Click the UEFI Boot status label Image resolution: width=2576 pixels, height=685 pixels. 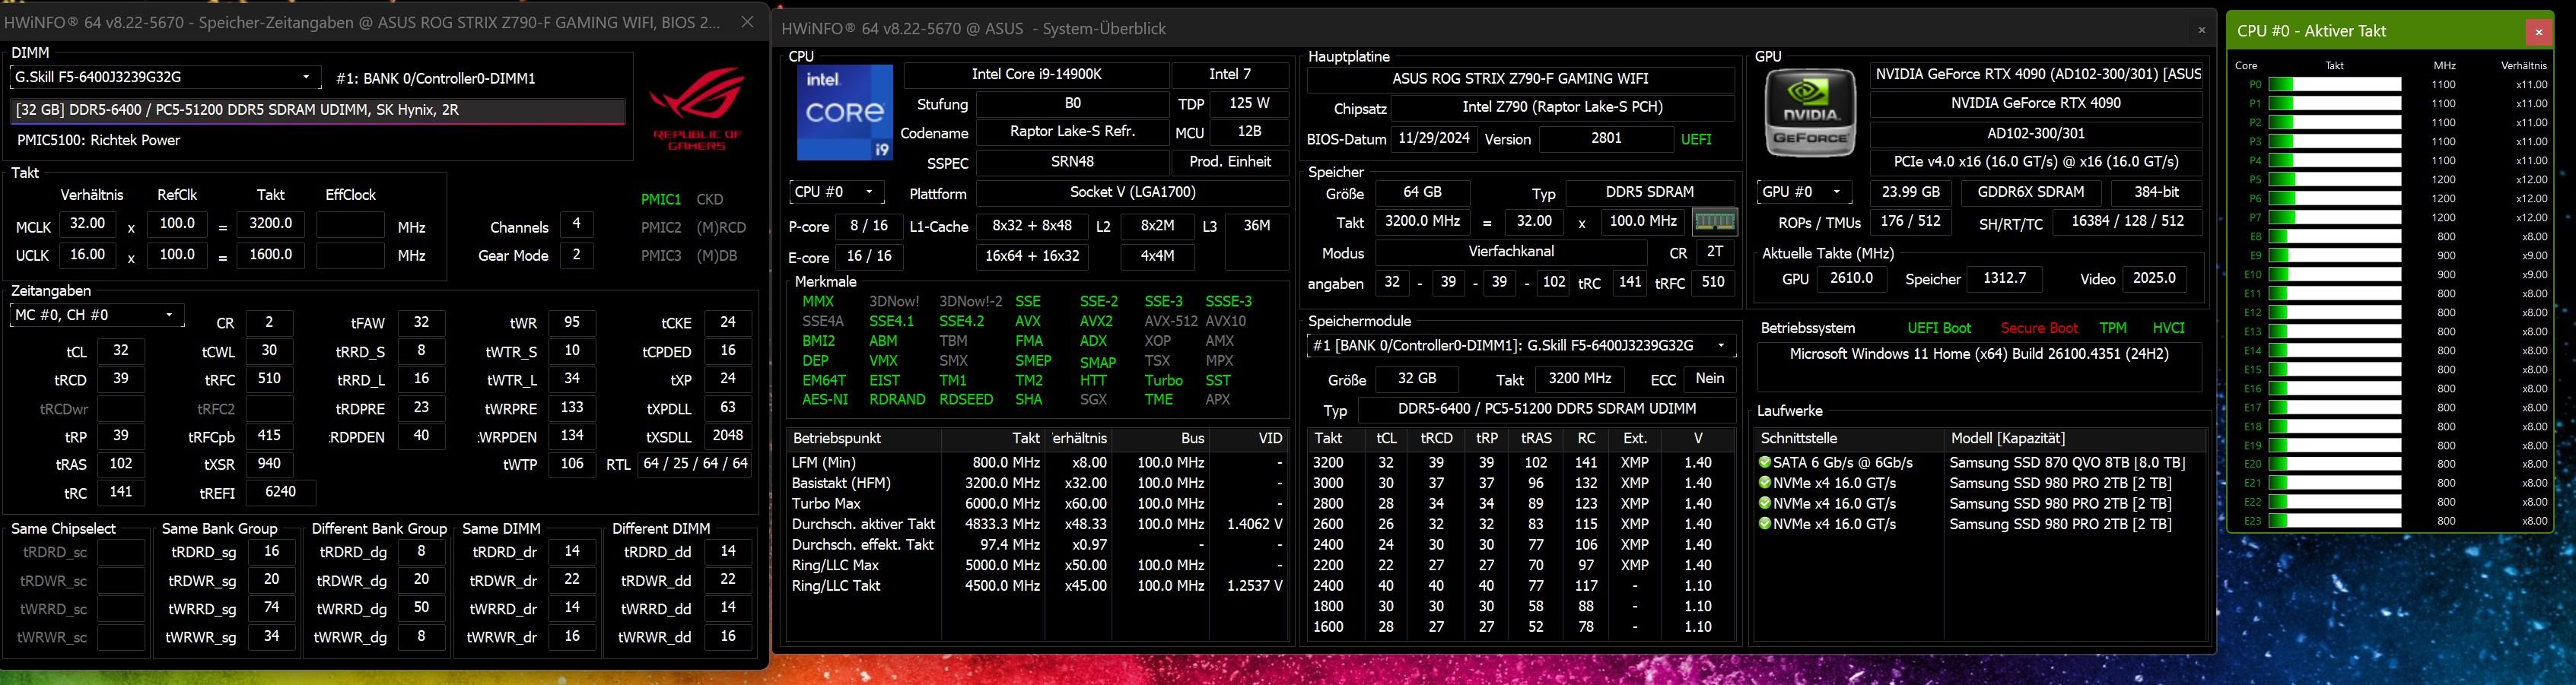point(1939,328)
